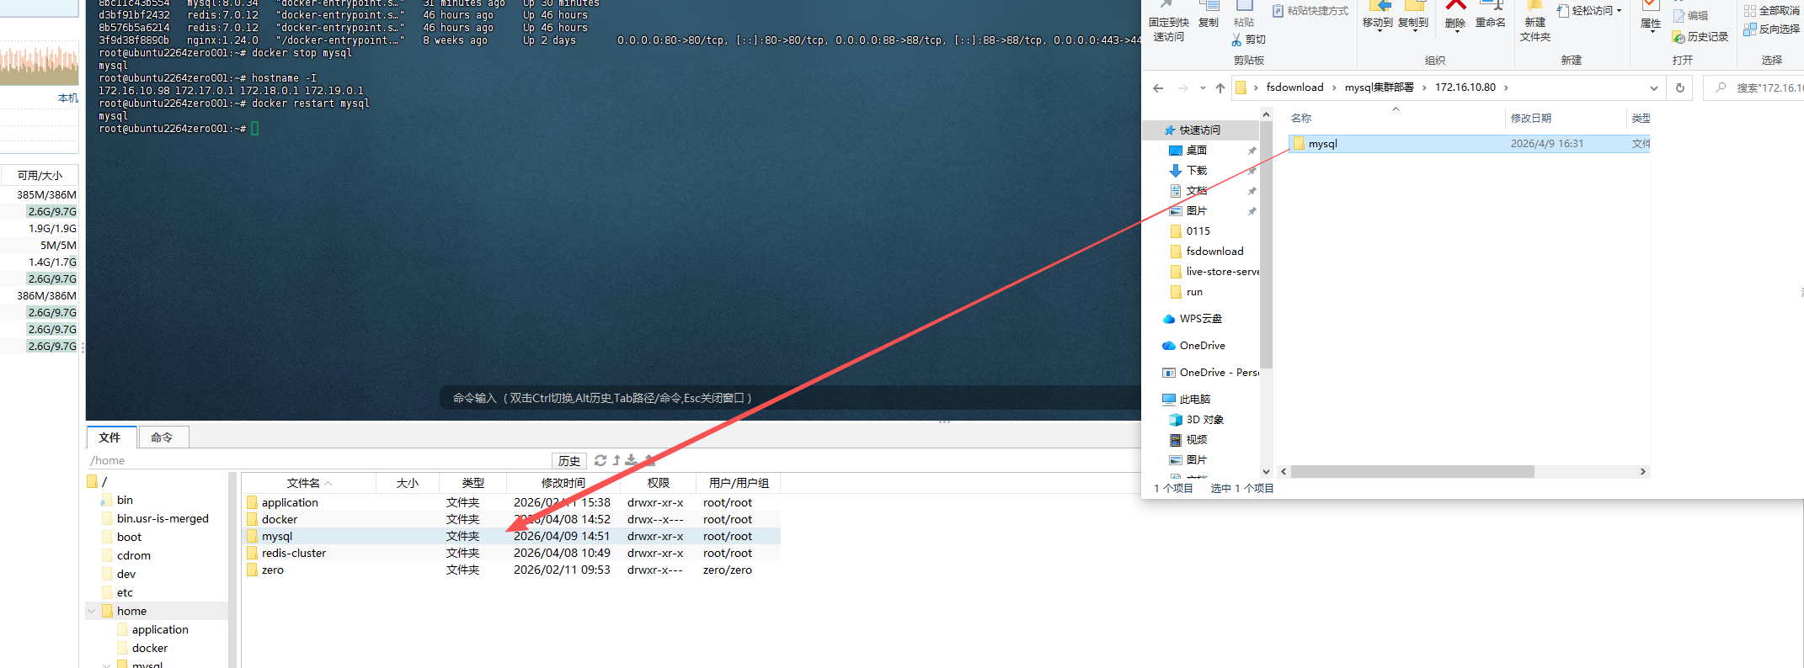The image size is (1804, 668).
Task: Open the 复制到 dropdown
Action: coord(1413,30)
